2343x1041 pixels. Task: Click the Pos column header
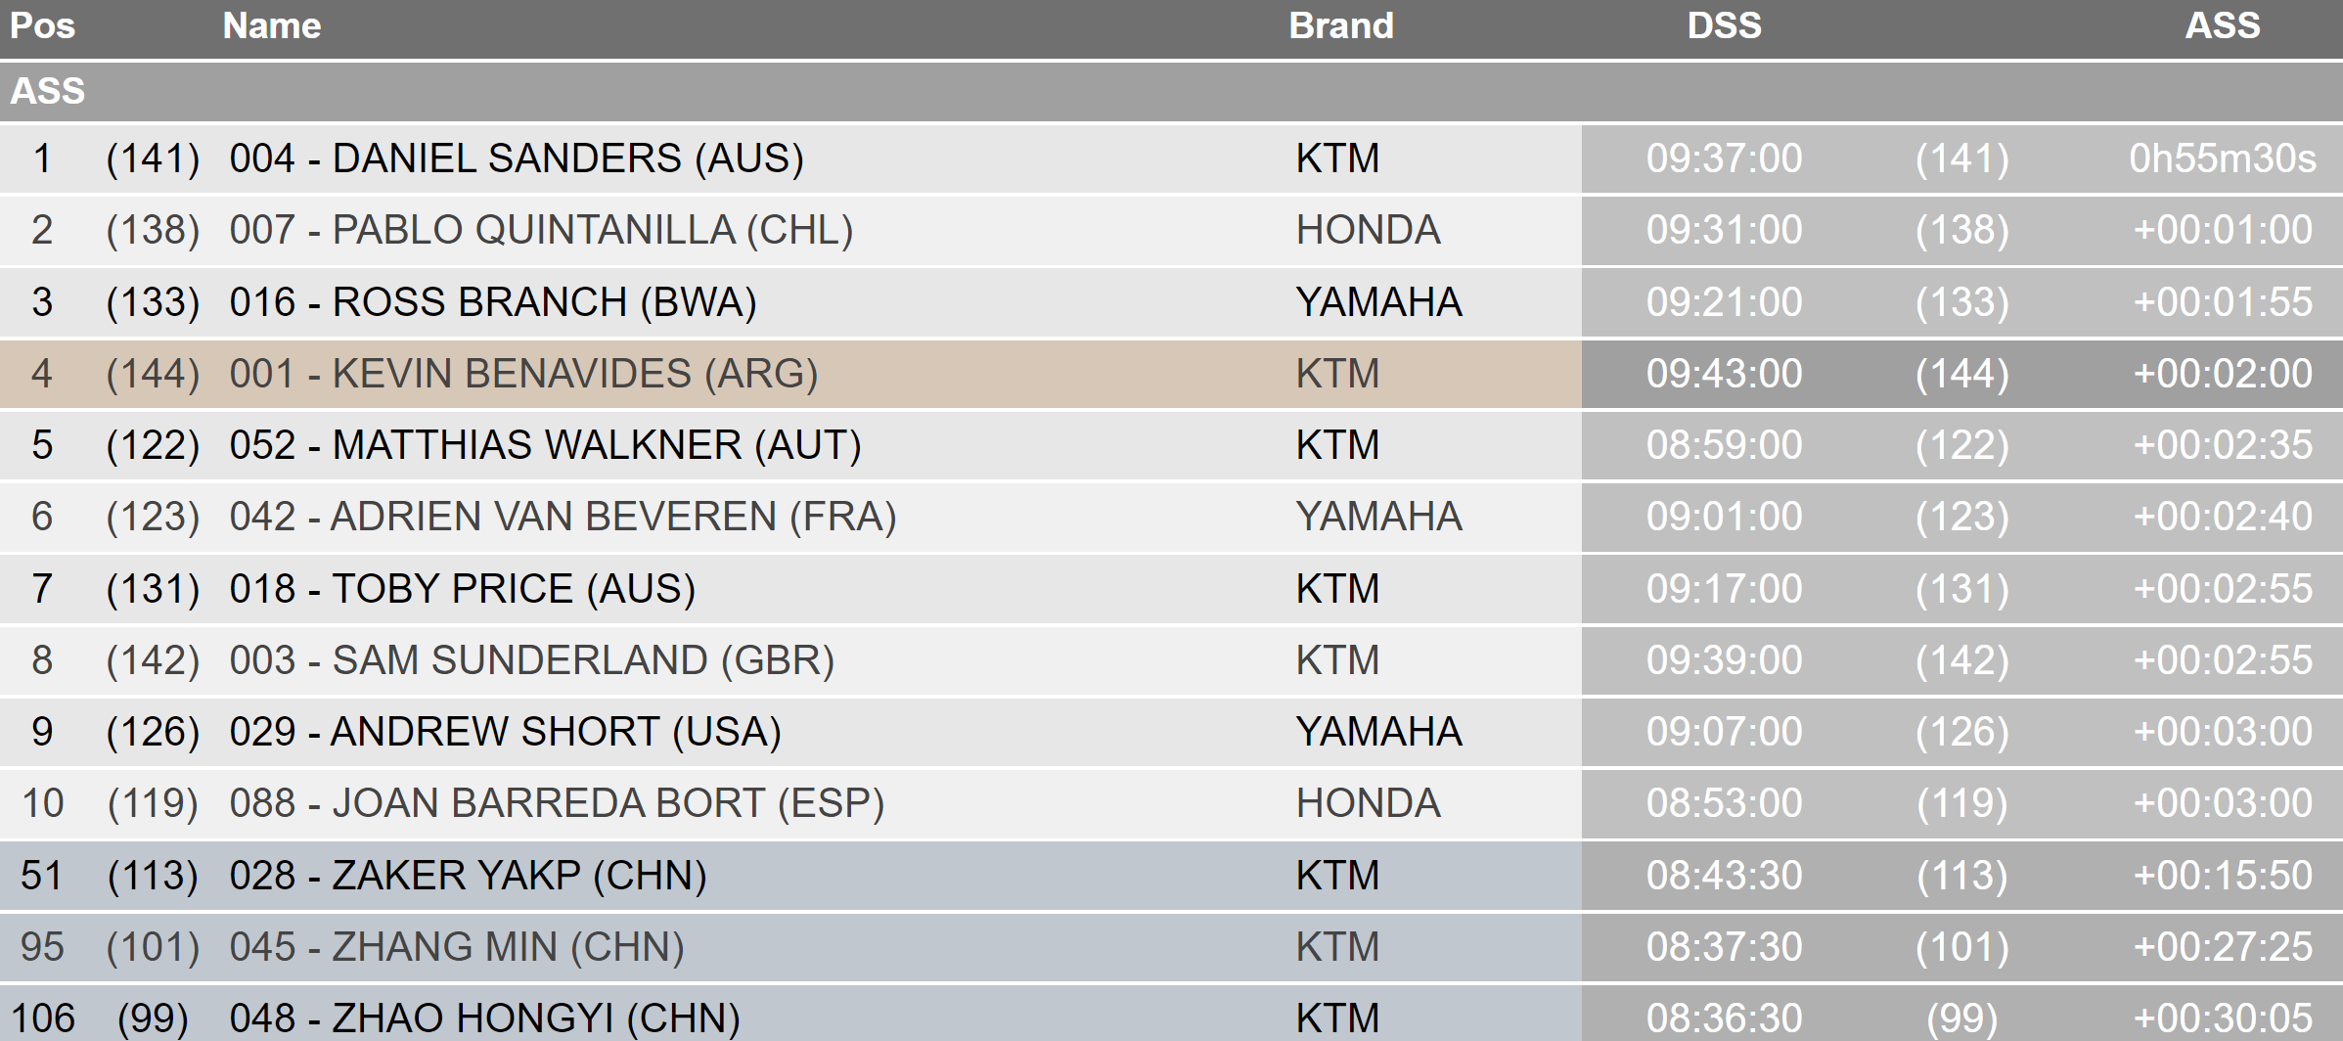[x=42, y=26]
